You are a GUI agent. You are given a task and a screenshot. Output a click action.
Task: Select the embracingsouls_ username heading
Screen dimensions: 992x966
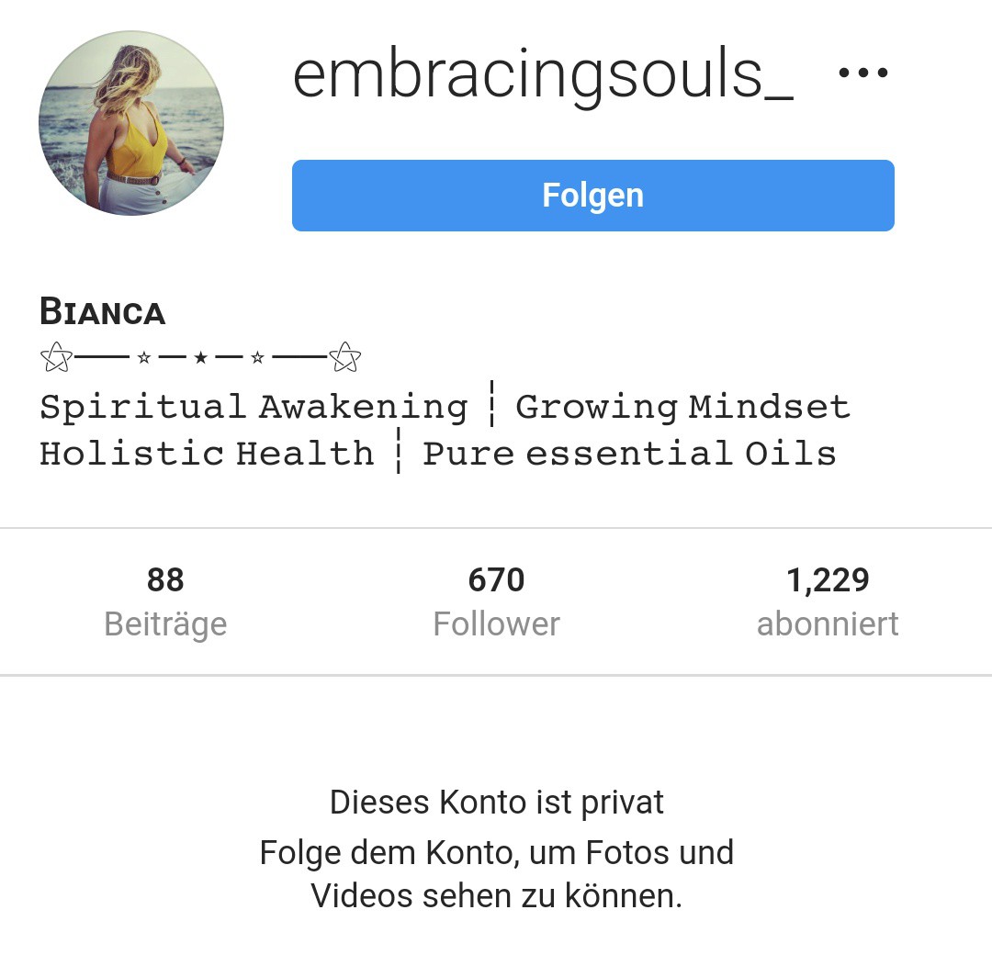click(543, 75)
